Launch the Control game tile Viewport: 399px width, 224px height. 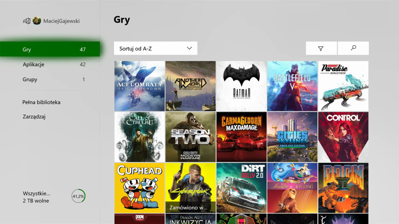[x=343, y=137]
